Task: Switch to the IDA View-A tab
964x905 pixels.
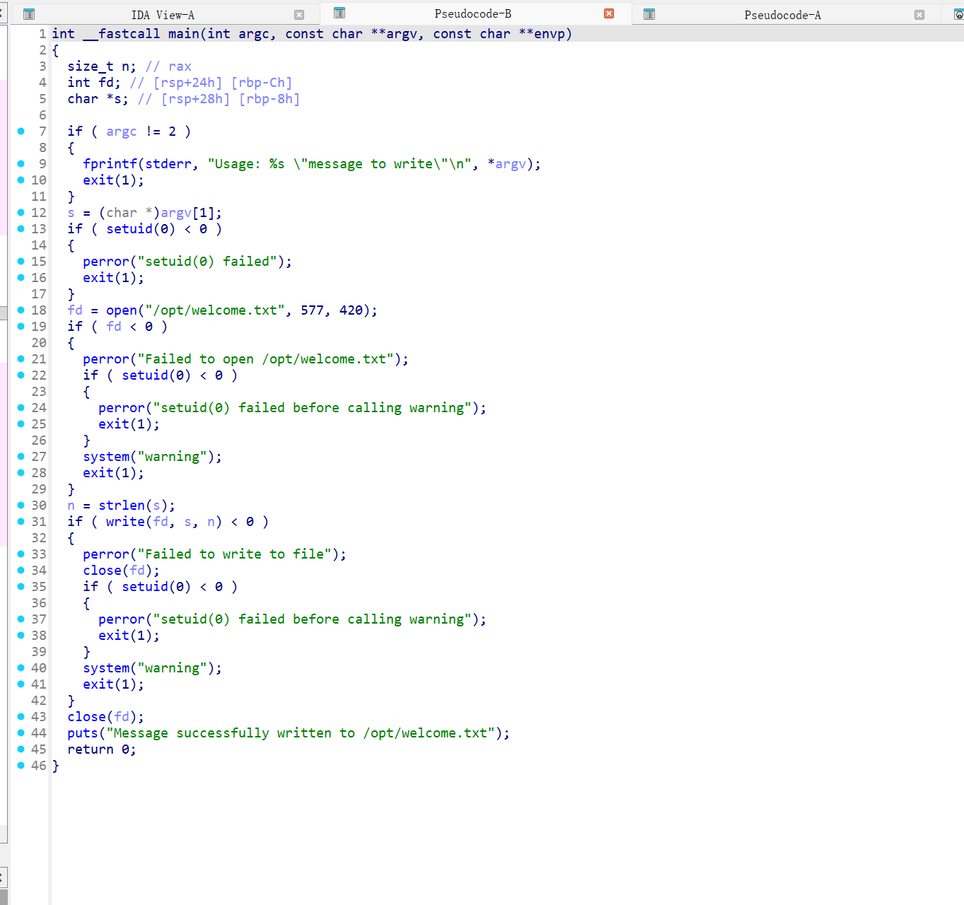Action: [162, 15]
